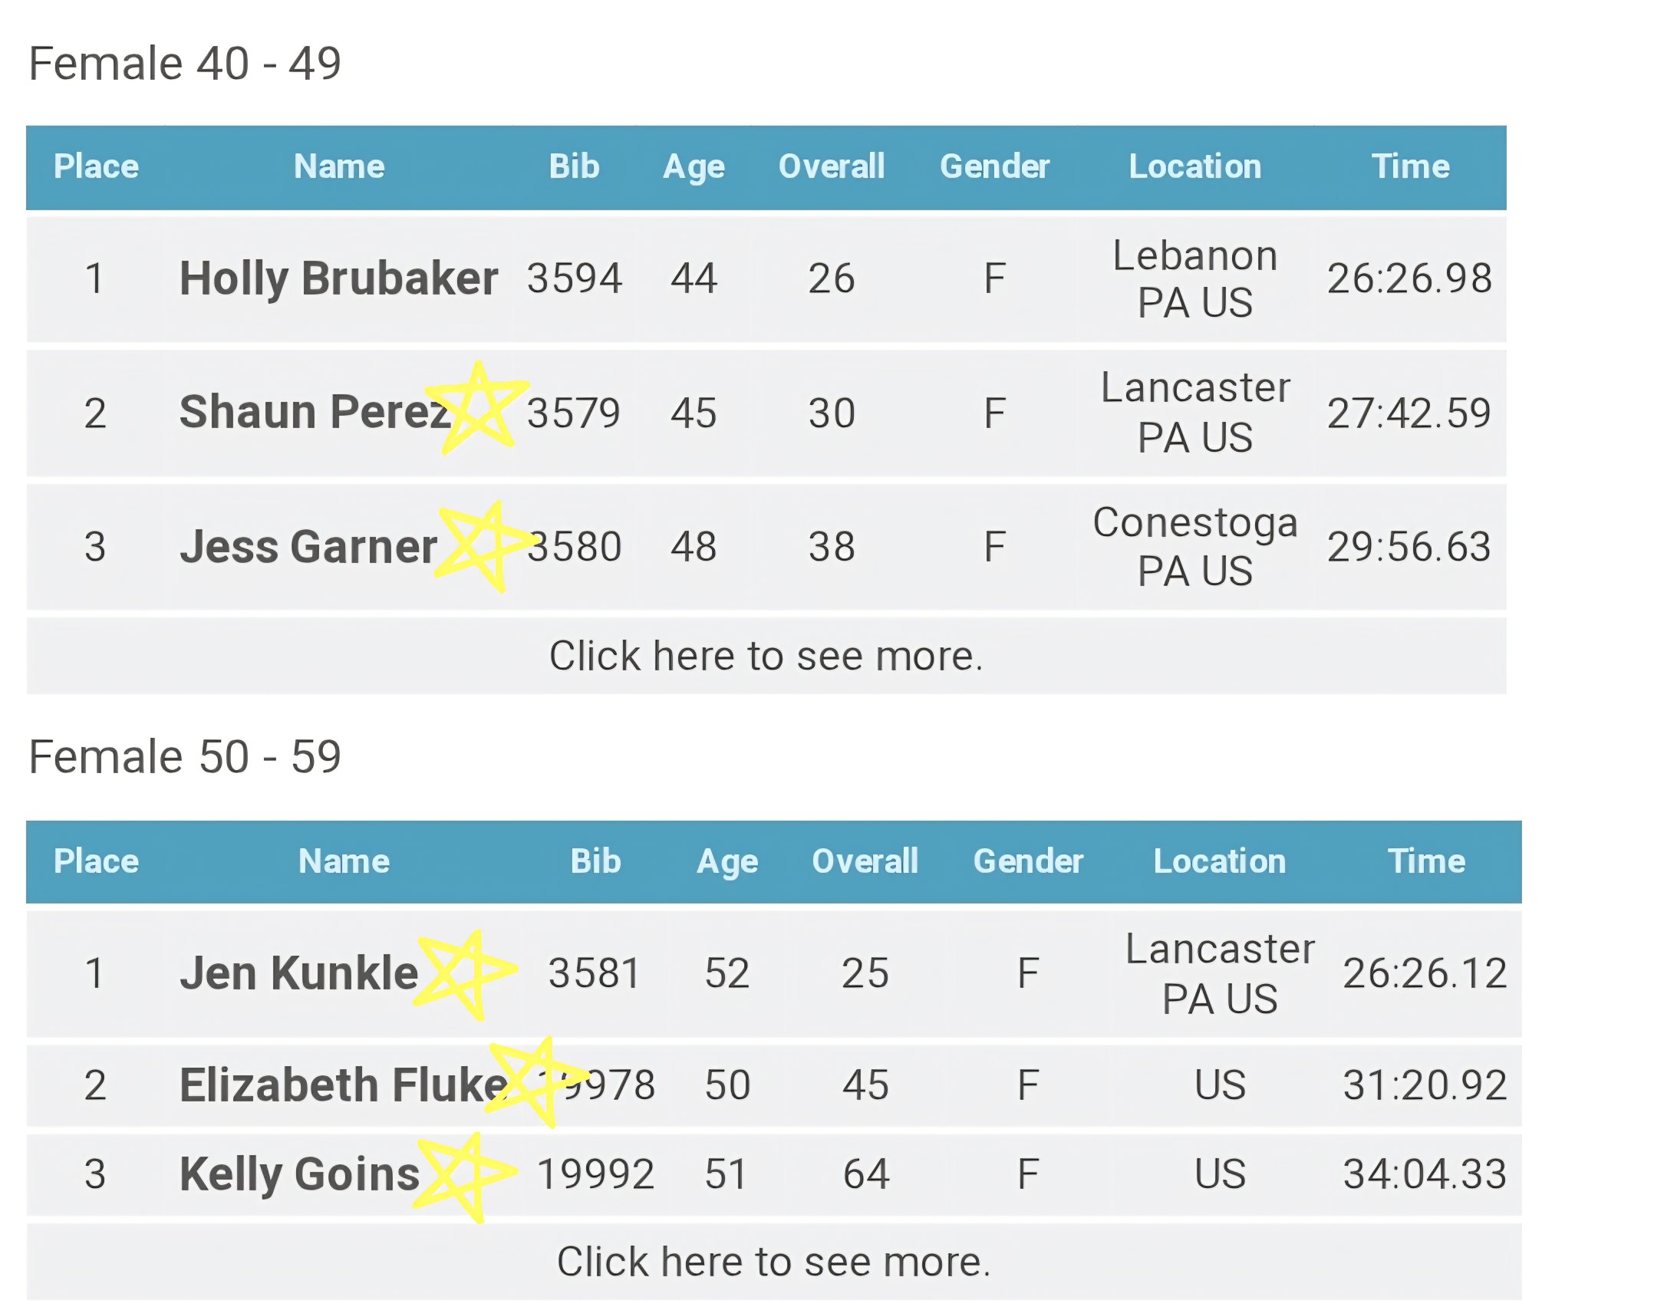Open Kelly Goins's runner name link
Screen dimensions: 1654x1310
tap(299, 1175)
